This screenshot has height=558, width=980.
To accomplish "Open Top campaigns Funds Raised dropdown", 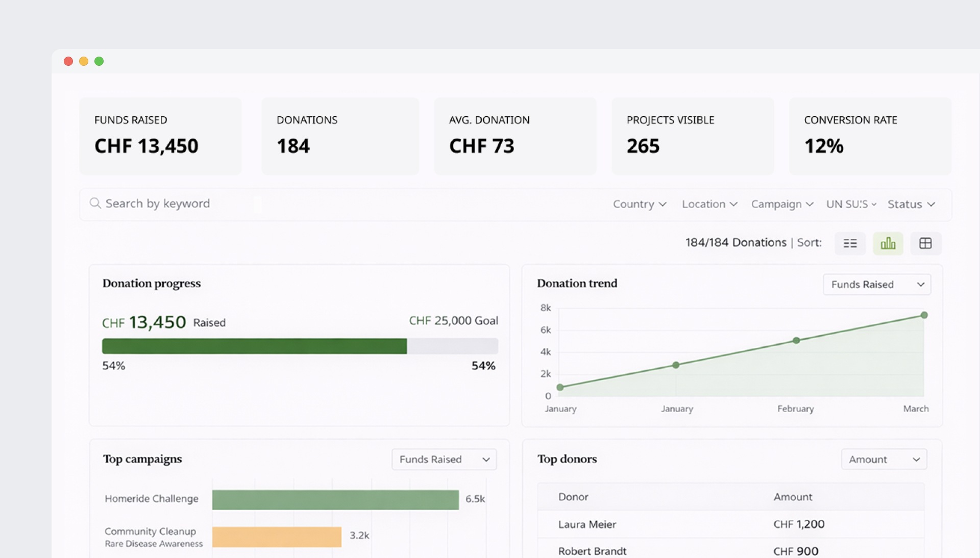I will pyautogui.click(x=444, y=460).
